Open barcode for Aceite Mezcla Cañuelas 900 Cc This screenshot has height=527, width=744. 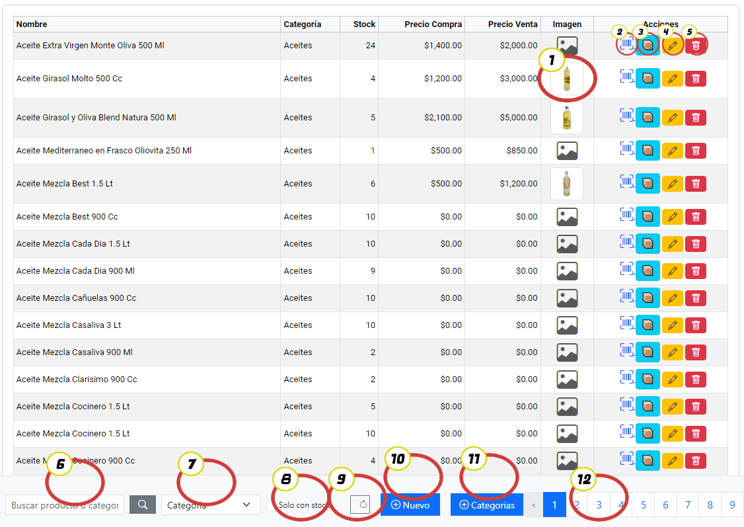click(x=626, y=297)
